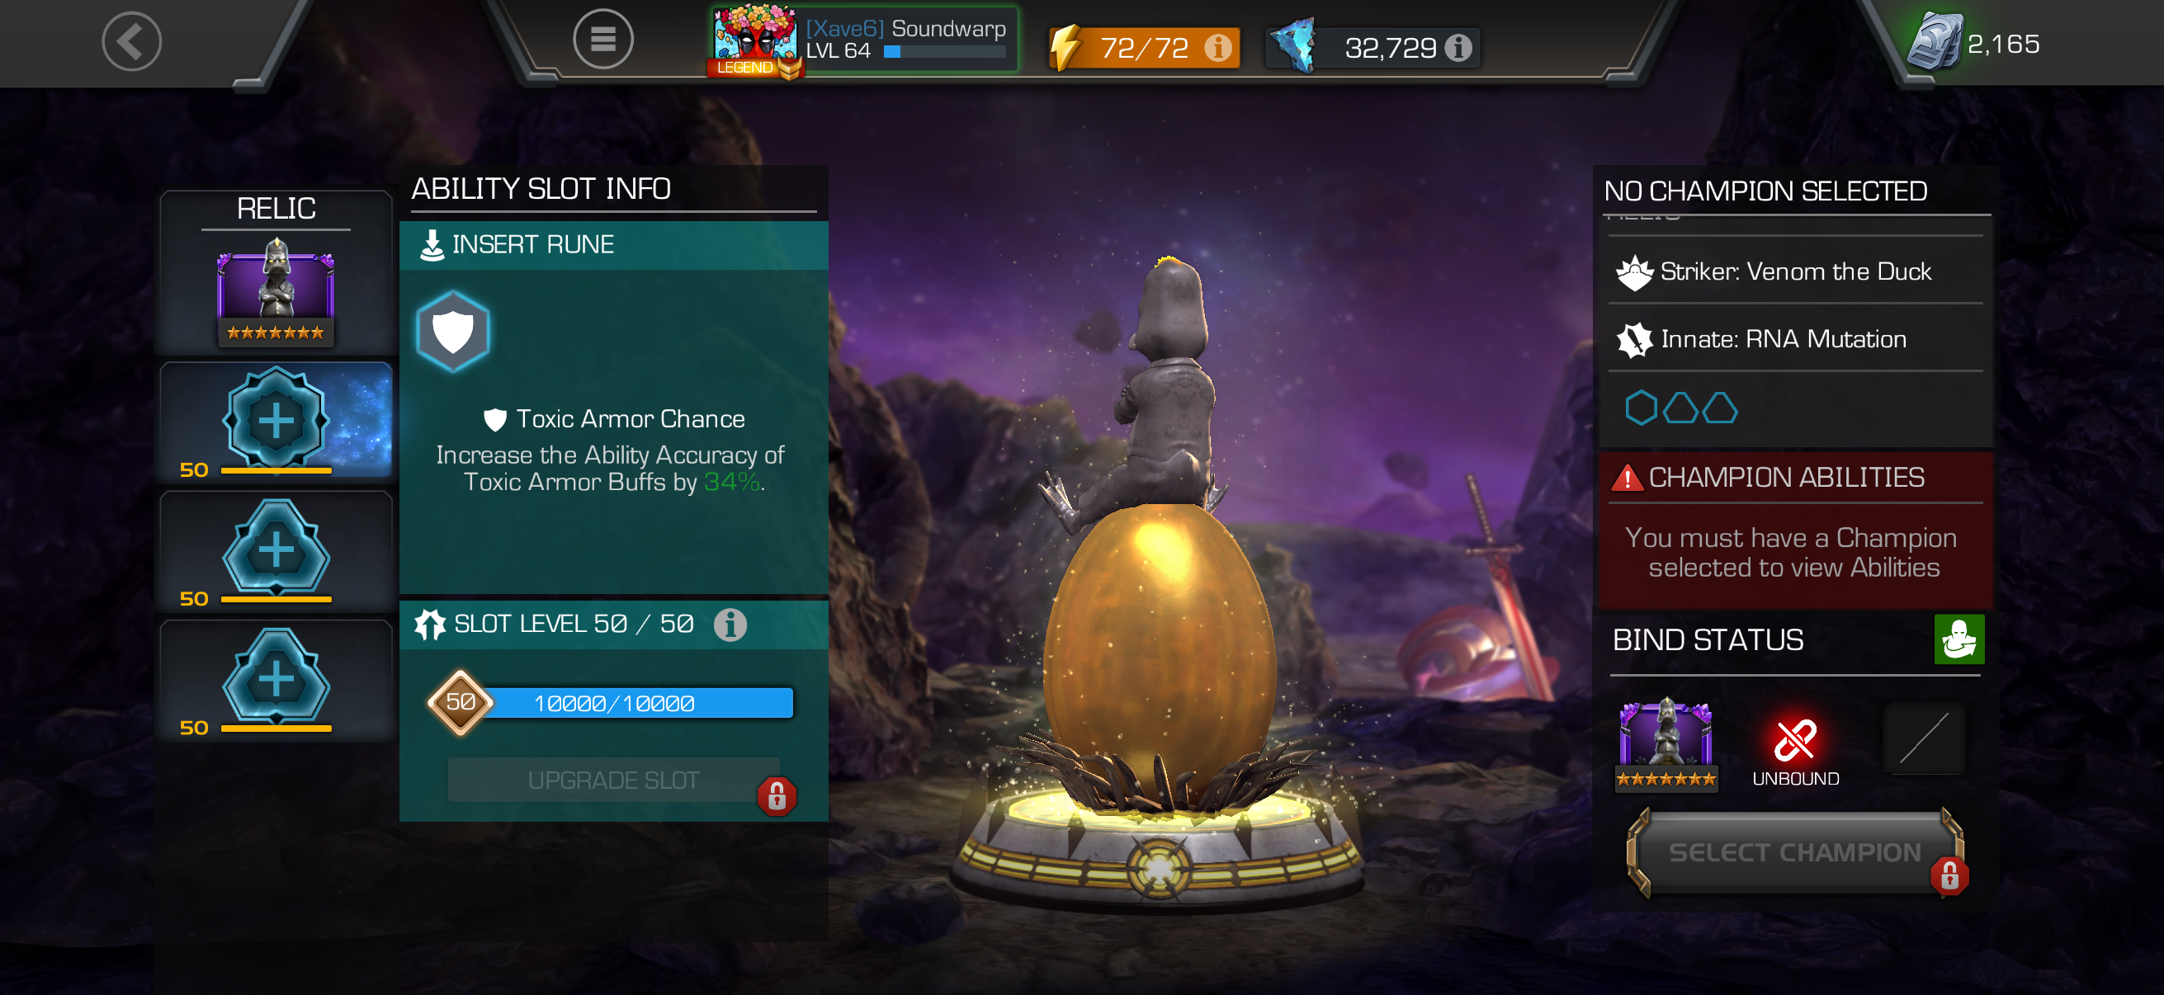
Task: Go back using the arrow button
Action: pyautogui.click(x=132, y=41)
